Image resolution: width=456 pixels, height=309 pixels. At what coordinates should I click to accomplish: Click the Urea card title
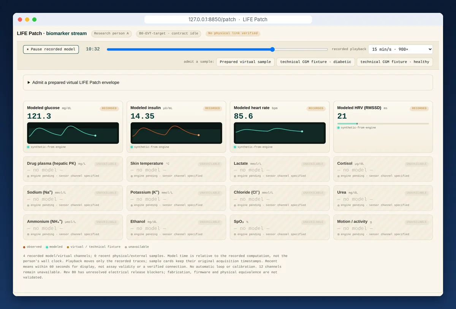coord(342,192)
